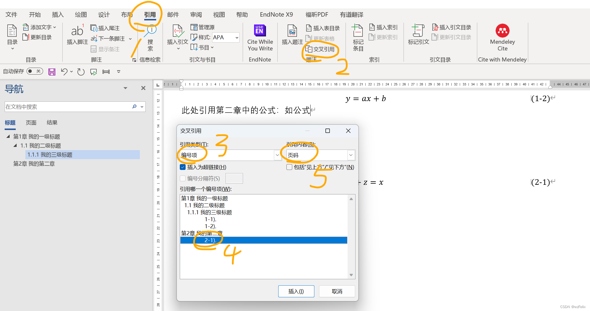Open Mendeley Cite
Viewport: 590px width, 311px height.
coord(502,38)
